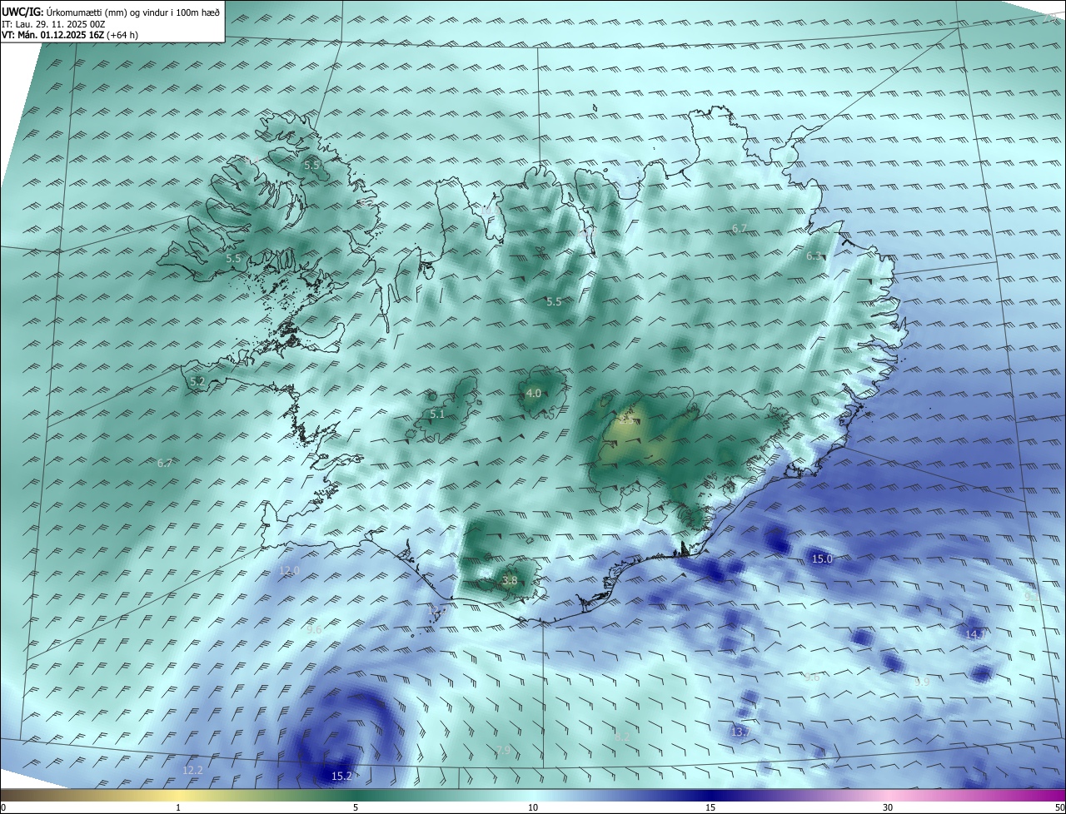Click the 1 tick on the color scale
This screenshot has width=1066, height=814.
178,808
